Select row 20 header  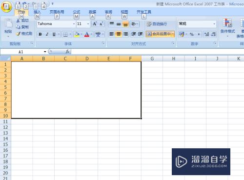(5, 173)
